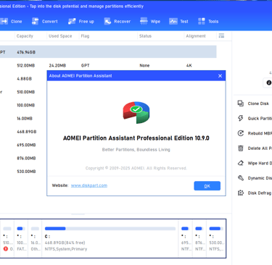The image size is (272, 265).
Task: Click the None status cell
Action: point(144,65)
